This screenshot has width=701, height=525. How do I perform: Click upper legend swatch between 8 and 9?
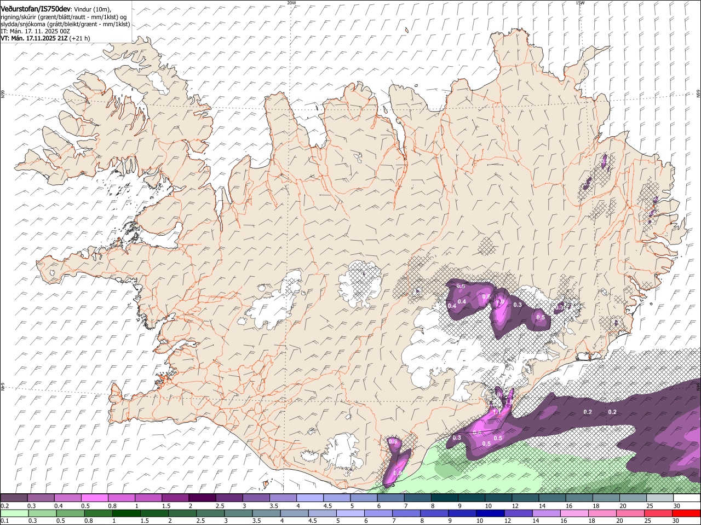click(x=444, y=498)
